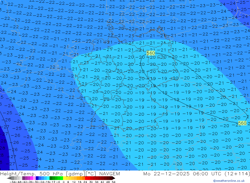
Task: Click the dark green legend swatch above -12
Action: tap(51, 178)
